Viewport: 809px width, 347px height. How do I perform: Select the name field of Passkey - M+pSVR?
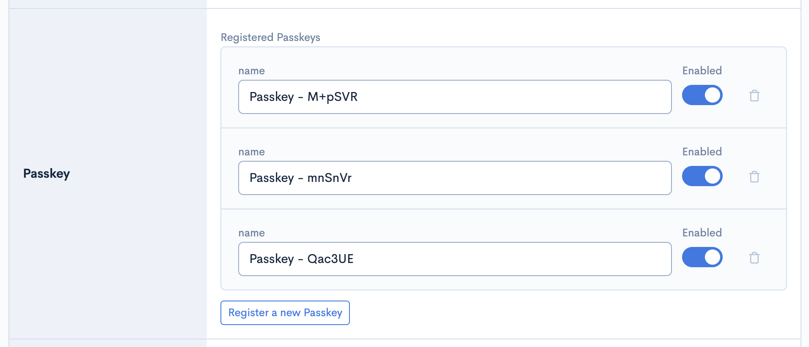pyautogui.click(x=454, y=97)
